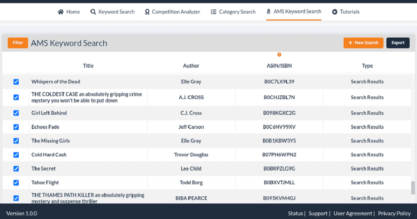Click the vertical scrollbar thumb
The image size is (417, 219).
pos(413,188)
